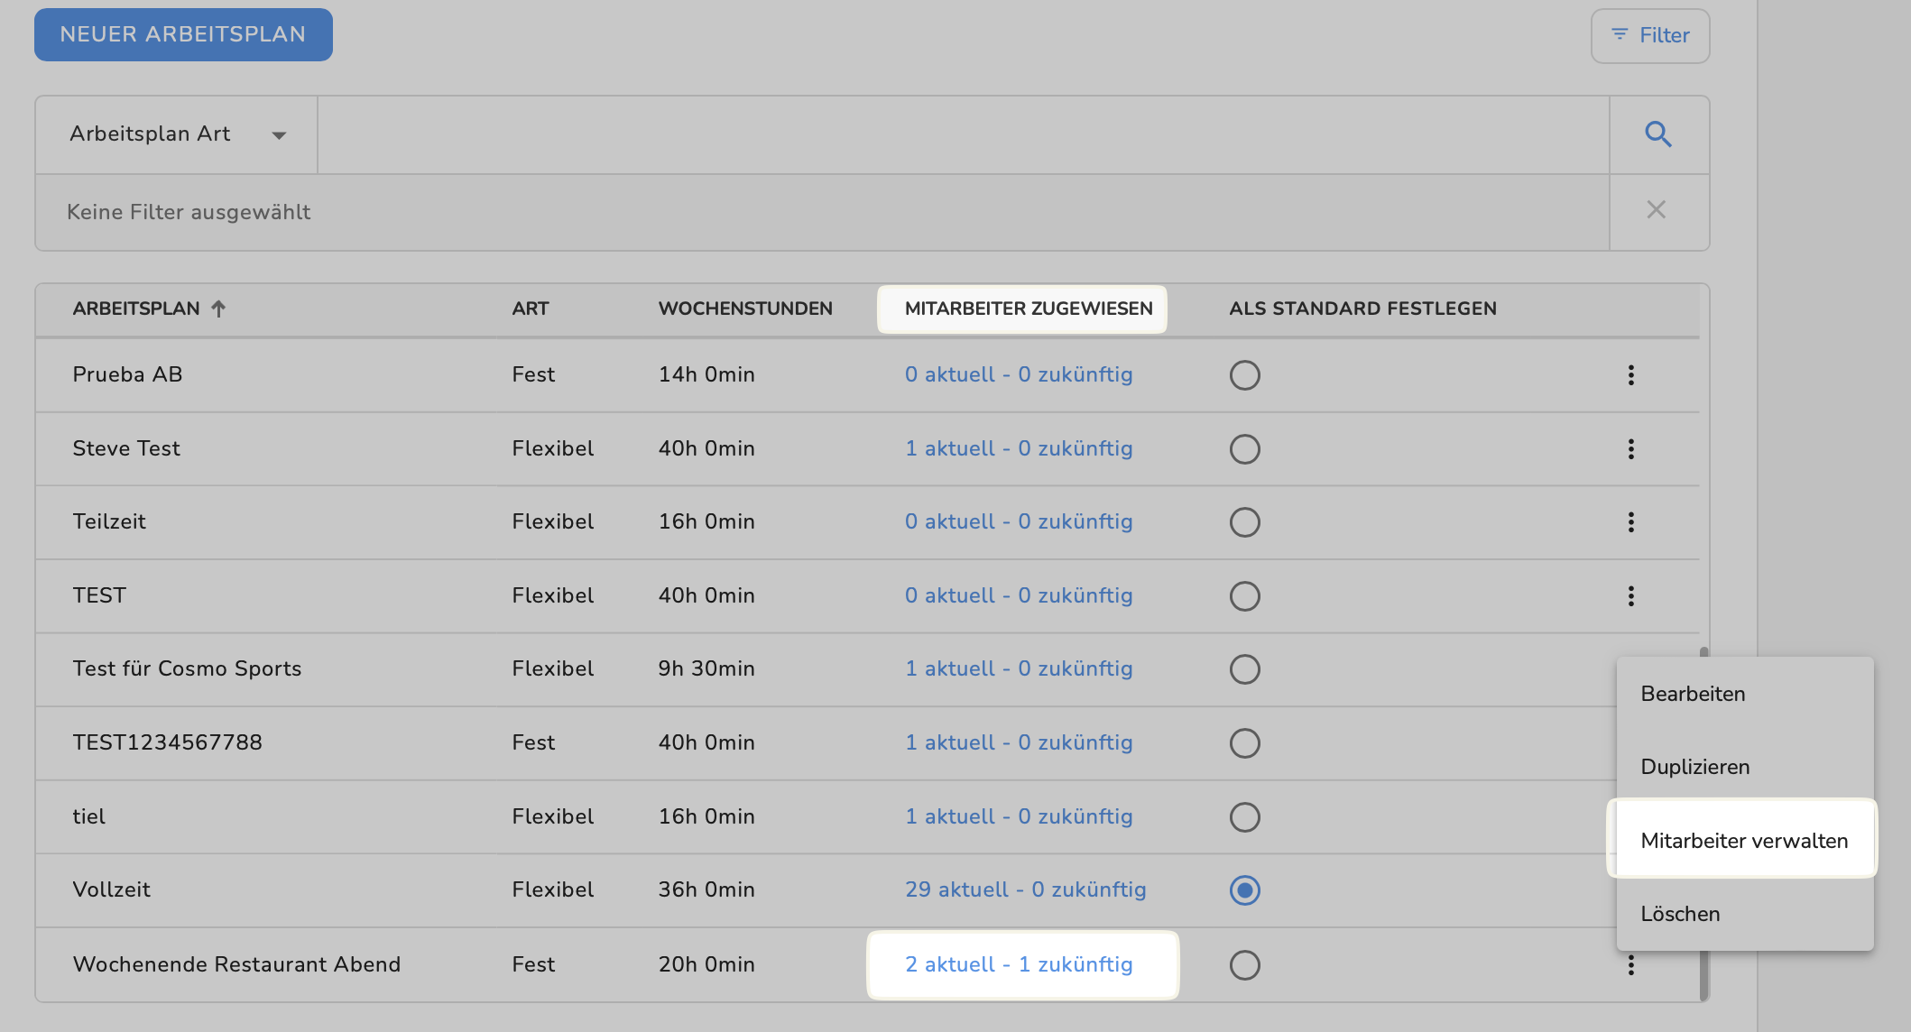Set tiel as the standard plan
This screenshot has height=1032, width=1911.
click(1244, 817)
